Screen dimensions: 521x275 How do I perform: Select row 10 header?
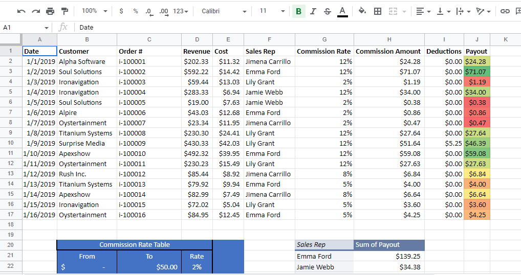[10, 153]
